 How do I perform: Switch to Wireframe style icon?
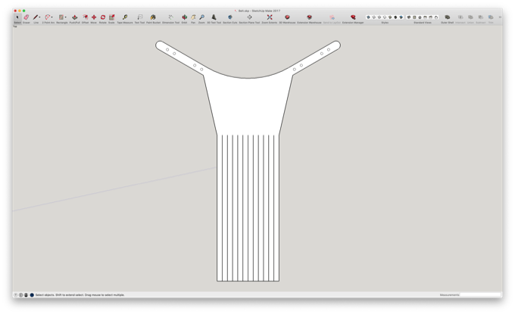tap(379, 17)
